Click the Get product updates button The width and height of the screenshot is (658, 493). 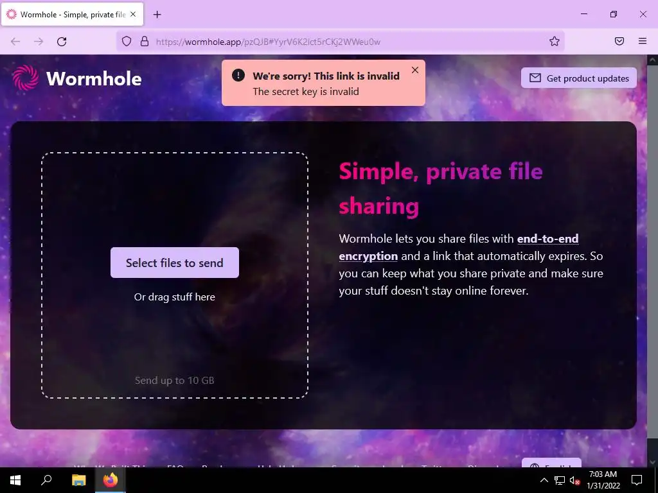(x=579, y=78)
